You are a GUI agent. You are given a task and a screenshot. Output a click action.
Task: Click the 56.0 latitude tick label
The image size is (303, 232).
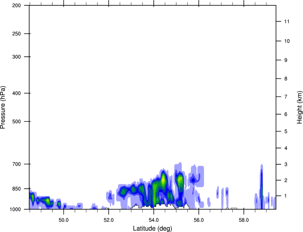point(199,220)
